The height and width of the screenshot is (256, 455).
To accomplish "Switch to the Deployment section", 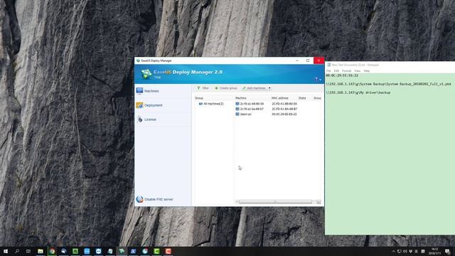I will [x=163, y=105].
